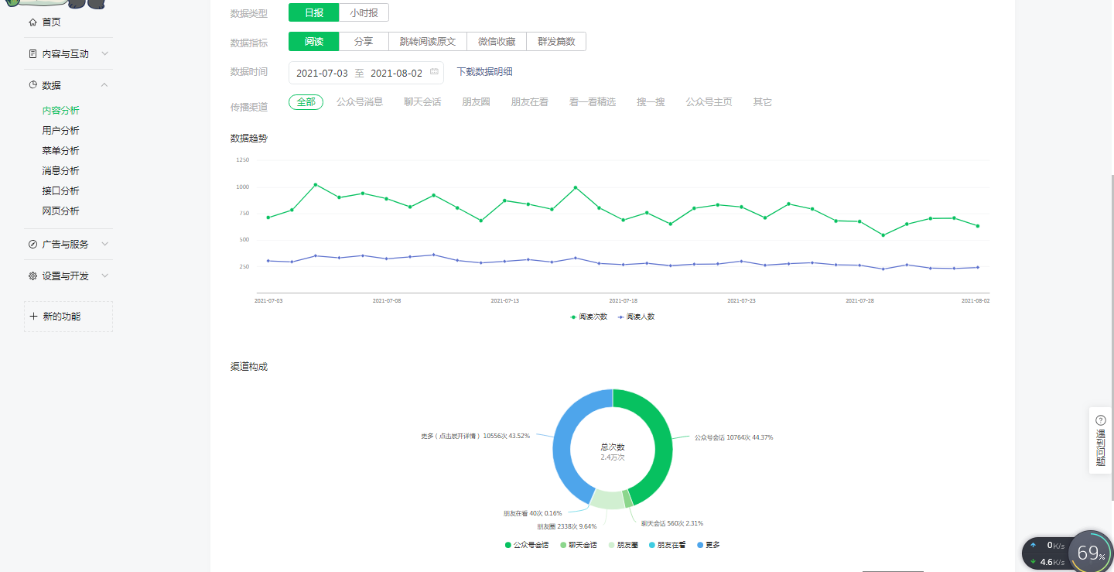
Task: Click the 遇到问题 help question icon
Action: point(1101,420)
